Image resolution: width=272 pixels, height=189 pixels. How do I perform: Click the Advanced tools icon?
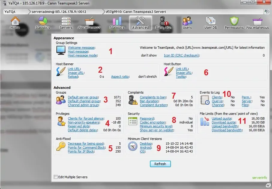pos(140,22)
